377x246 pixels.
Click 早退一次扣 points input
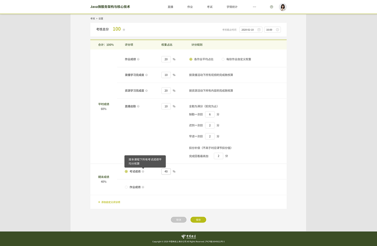pos(210,136)
